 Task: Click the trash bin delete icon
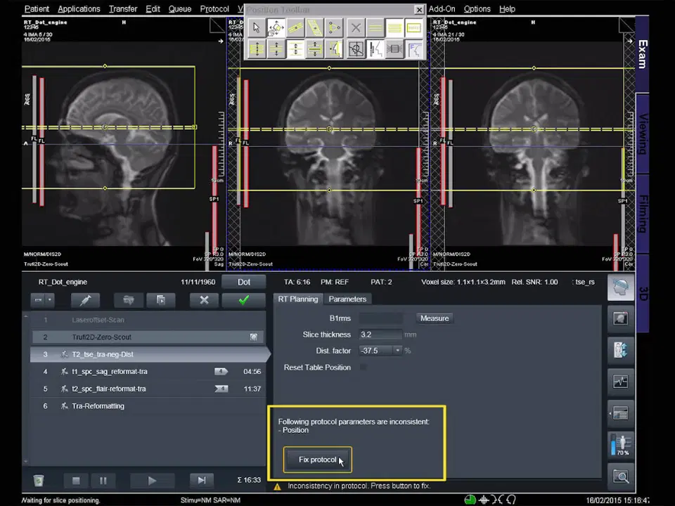39,481
